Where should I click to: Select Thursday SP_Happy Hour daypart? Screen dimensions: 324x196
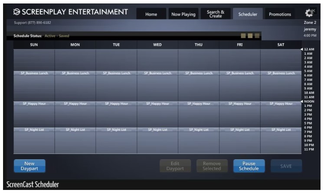click(199, 104)
